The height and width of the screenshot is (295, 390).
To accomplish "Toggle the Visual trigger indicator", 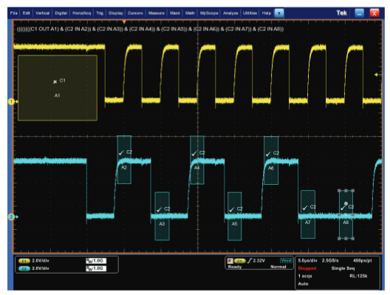I will click(286, 260).
